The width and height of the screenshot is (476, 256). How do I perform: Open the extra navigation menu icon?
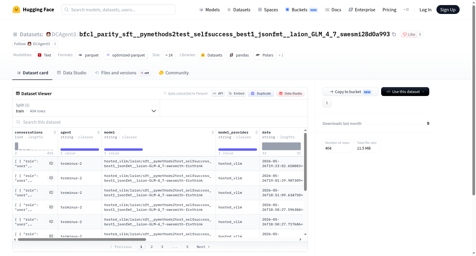click(x=406, y=10)
